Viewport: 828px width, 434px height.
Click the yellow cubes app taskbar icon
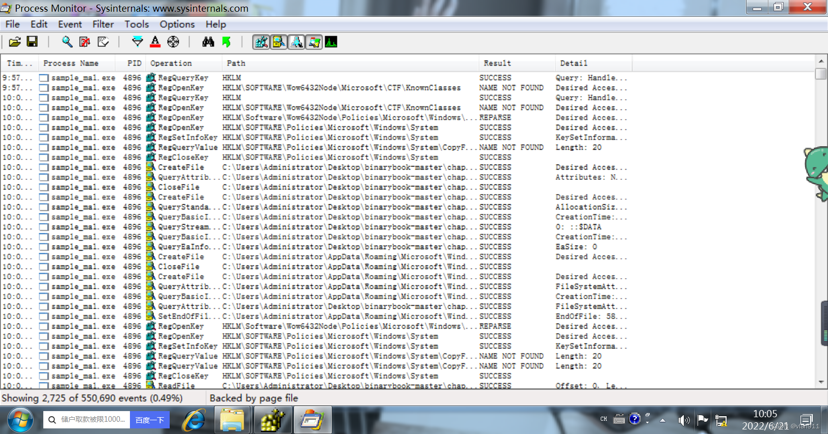point(273,420)
